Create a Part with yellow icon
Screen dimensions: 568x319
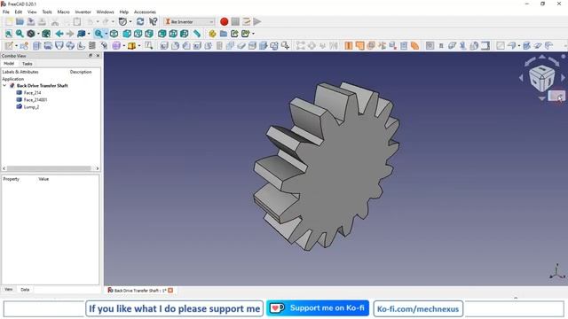[x=212, y=34]
